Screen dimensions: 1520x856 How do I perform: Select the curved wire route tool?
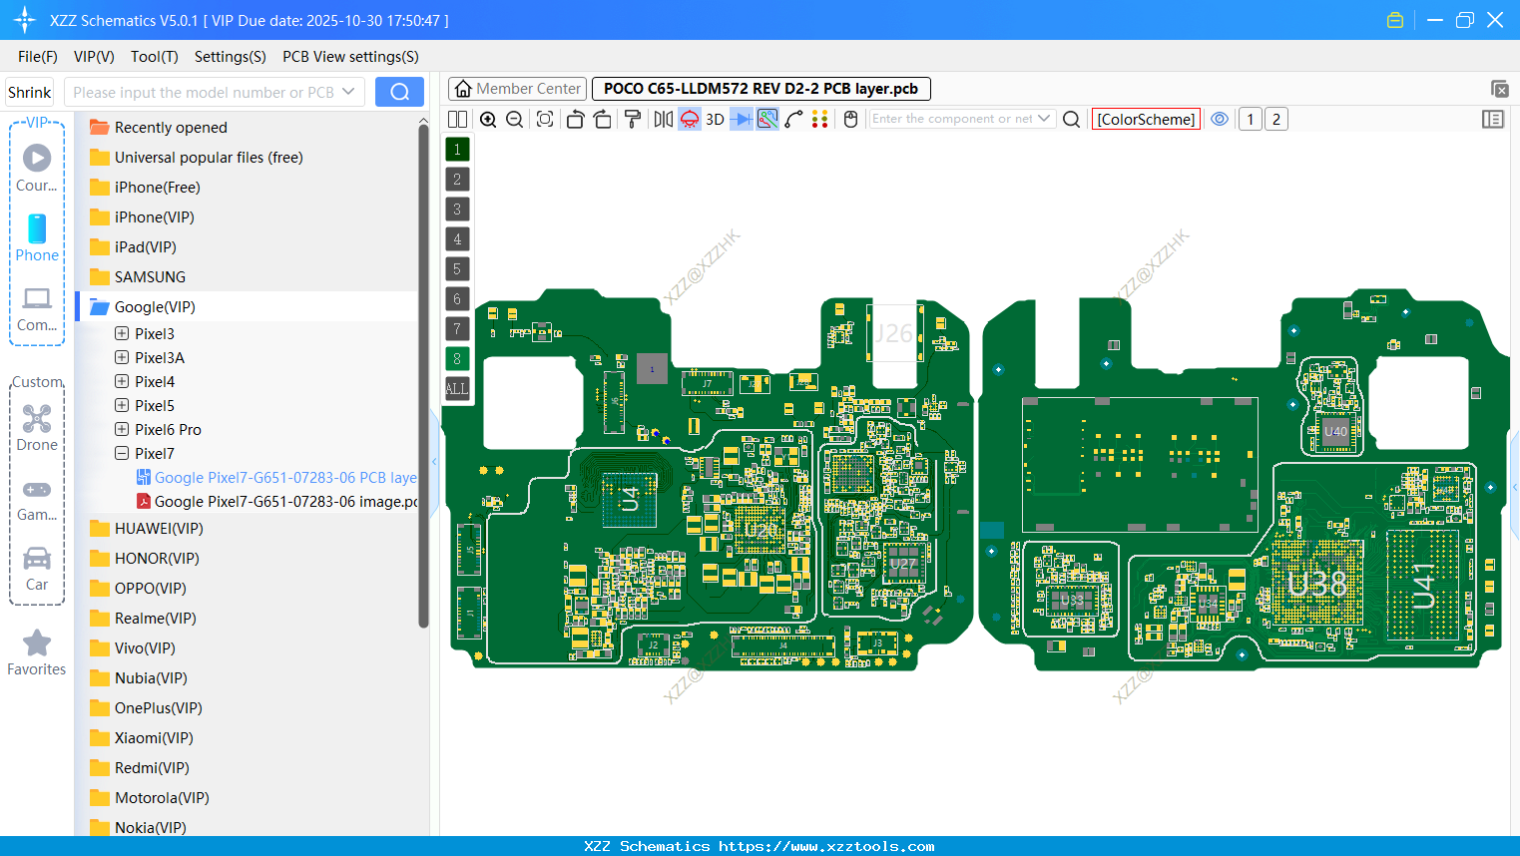click(793, 119)
